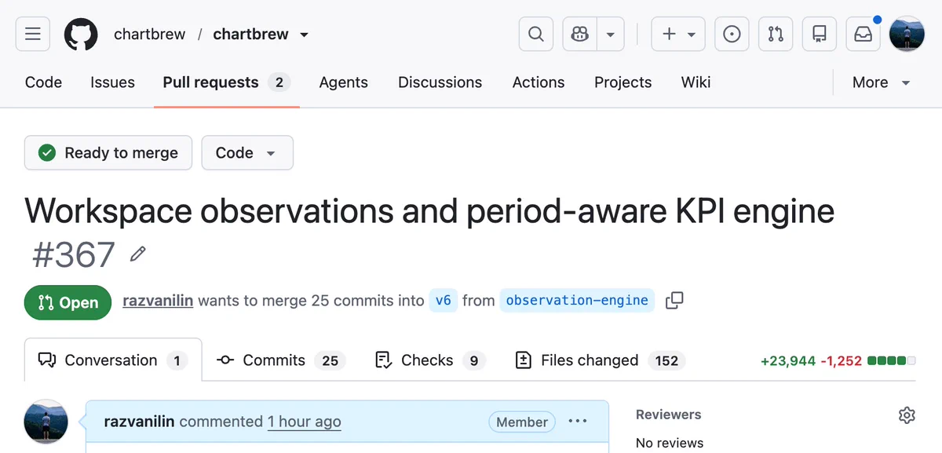View your pull requests icon in header
The height and width of the screenshot is (453, 942).
point(776,35)
